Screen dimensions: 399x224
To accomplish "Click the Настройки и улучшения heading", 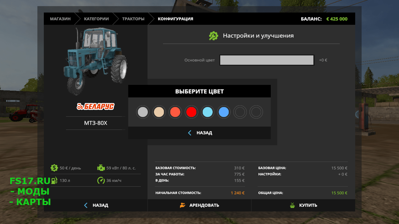I will point(258,36).
